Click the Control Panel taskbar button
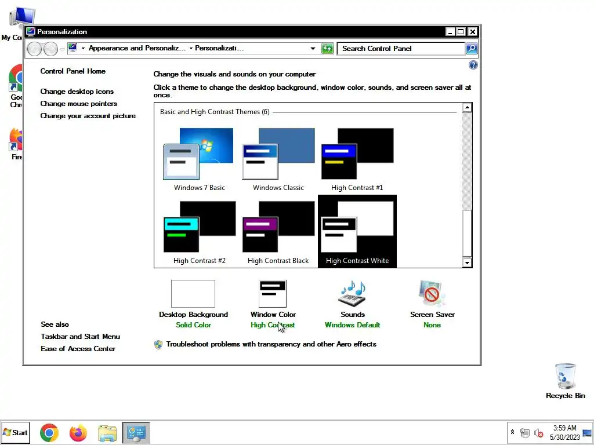The width and height of the screenshot is (594, 445). [x=136, y=433]
